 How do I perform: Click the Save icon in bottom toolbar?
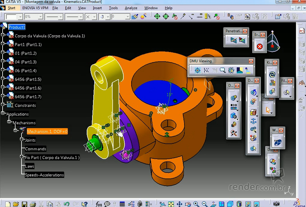click(24, 204)
